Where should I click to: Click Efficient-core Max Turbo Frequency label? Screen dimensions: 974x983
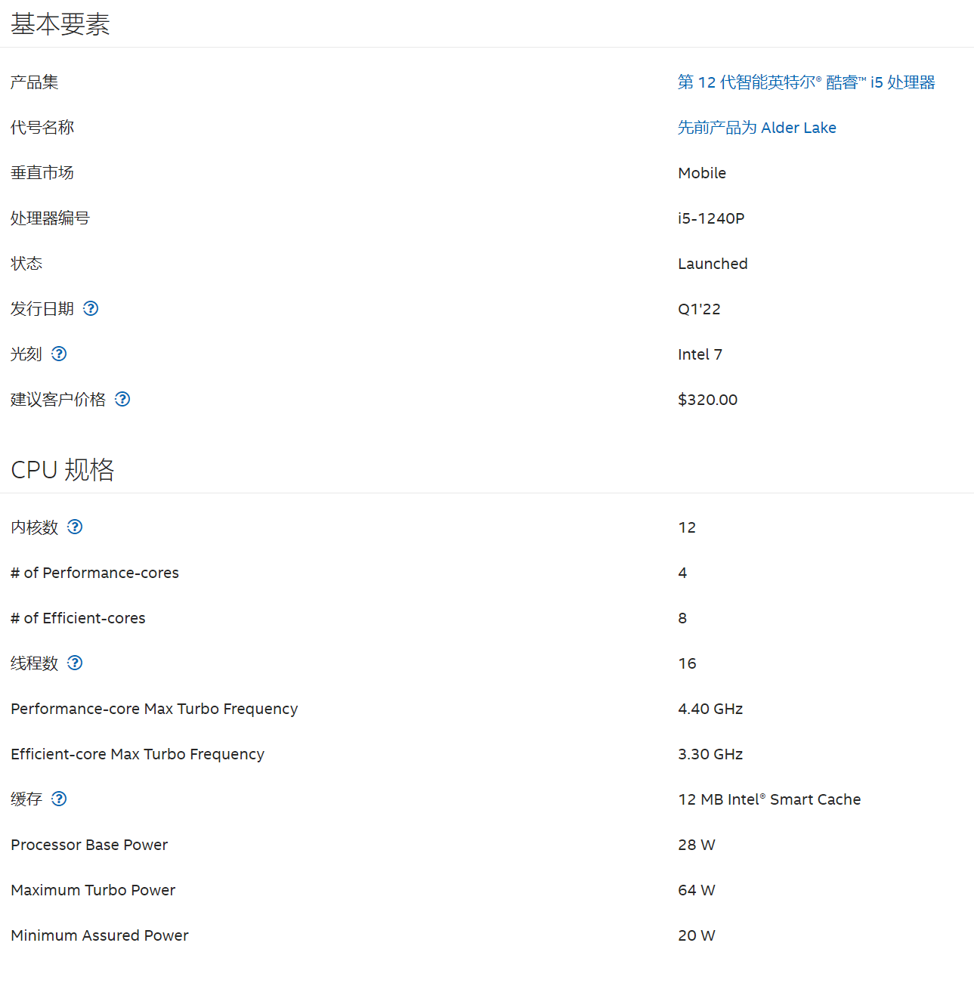138,754
